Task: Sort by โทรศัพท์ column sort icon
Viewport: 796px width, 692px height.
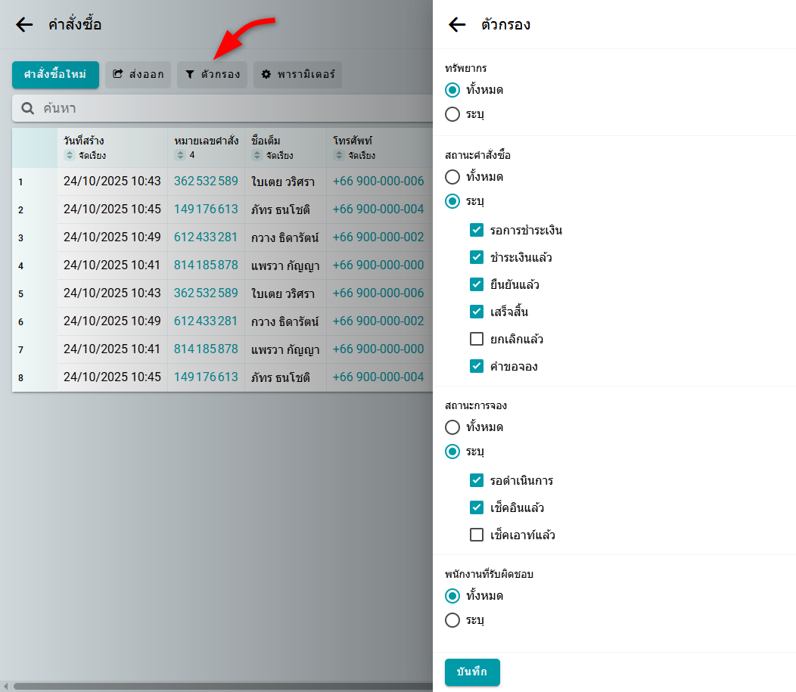Action: pyautogui.click(x=339, y=156)
